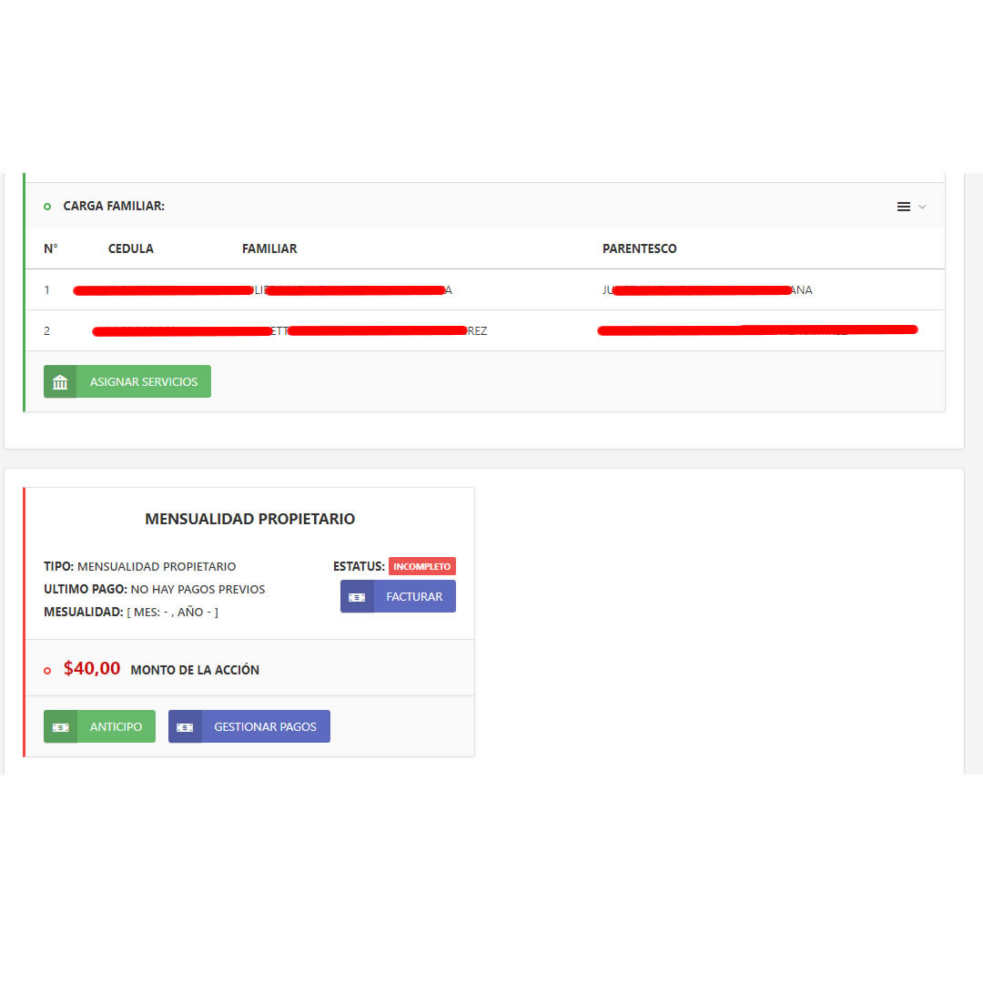Click the red circle beside $40,00
The height and width of the screenshot is (983, 983).
coord(47,671)
